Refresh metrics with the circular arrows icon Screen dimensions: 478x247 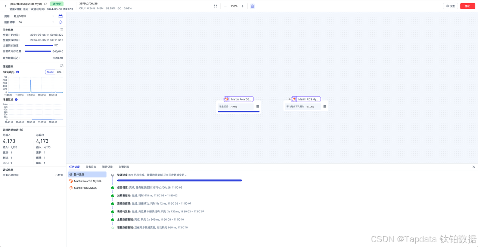click(x=60, y=22)
